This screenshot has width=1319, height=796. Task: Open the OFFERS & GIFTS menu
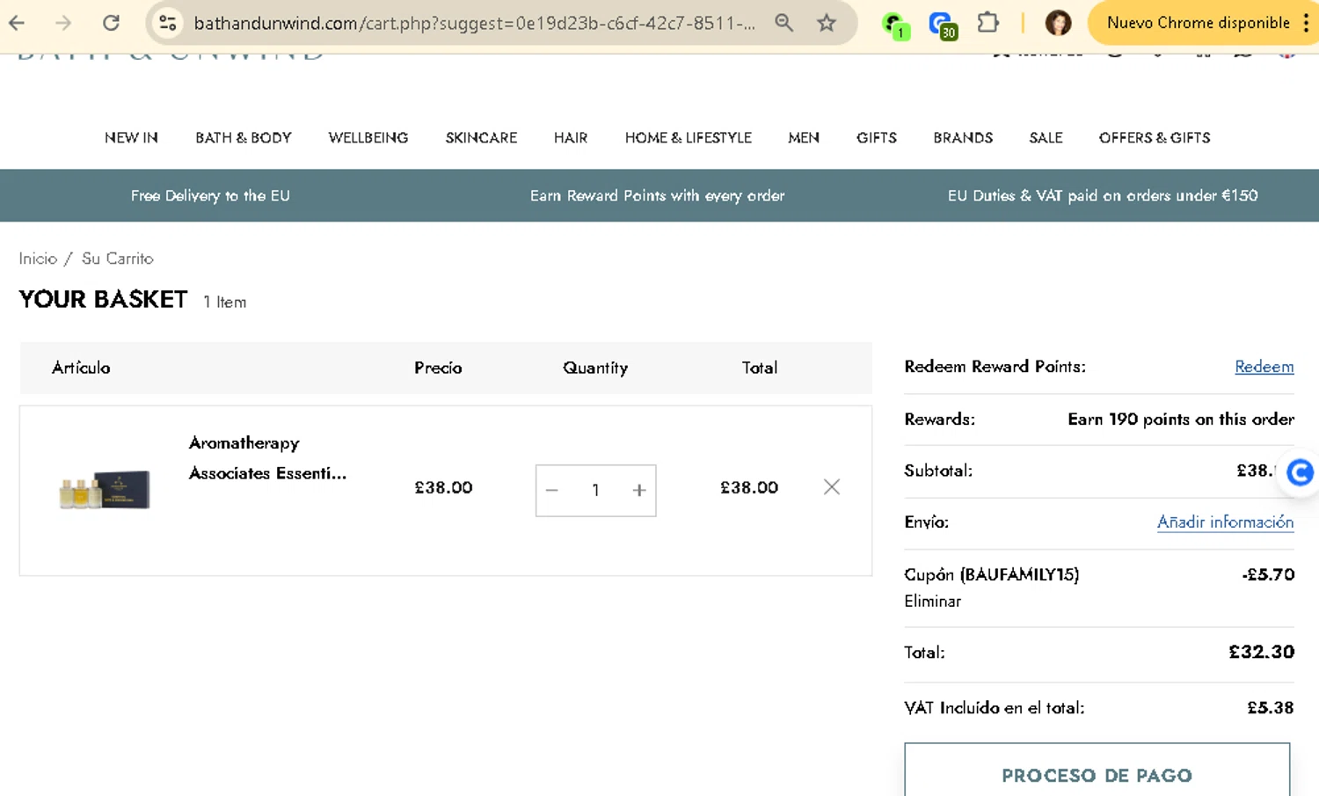coord(1155,138)
